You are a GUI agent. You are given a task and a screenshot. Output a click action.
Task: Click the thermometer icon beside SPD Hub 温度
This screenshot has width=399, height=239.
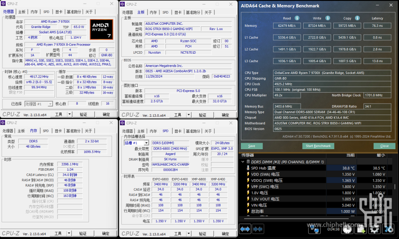[248, 168]
